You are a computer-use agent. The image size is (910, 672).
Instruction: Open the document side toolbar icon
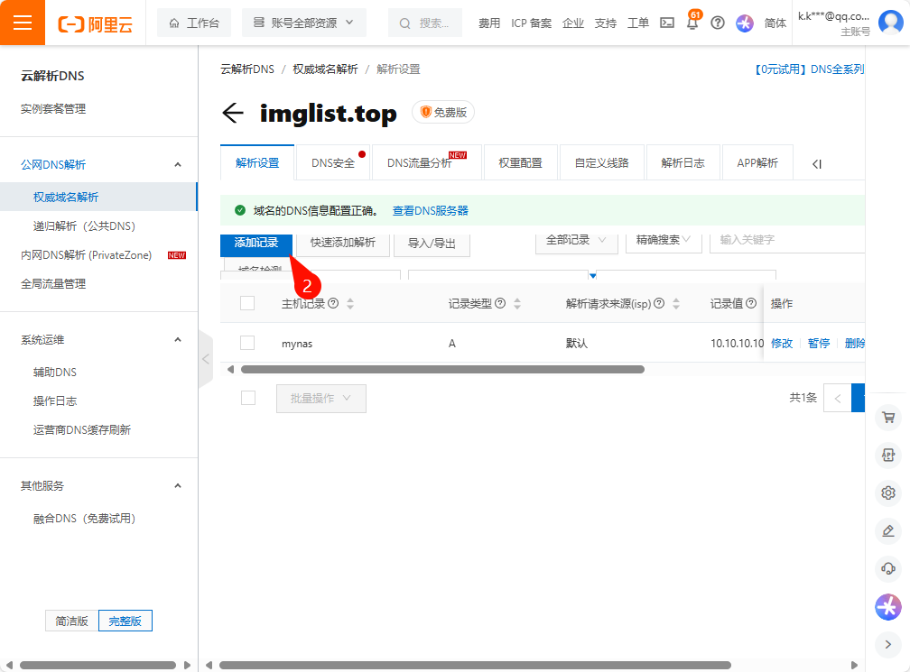pyautogui.click(x=888, y=456)
